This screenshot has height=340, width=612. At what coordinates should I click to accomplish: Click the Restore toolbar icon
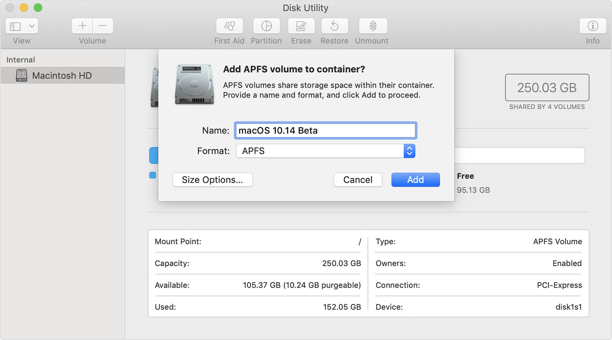[x=334, y=26]
